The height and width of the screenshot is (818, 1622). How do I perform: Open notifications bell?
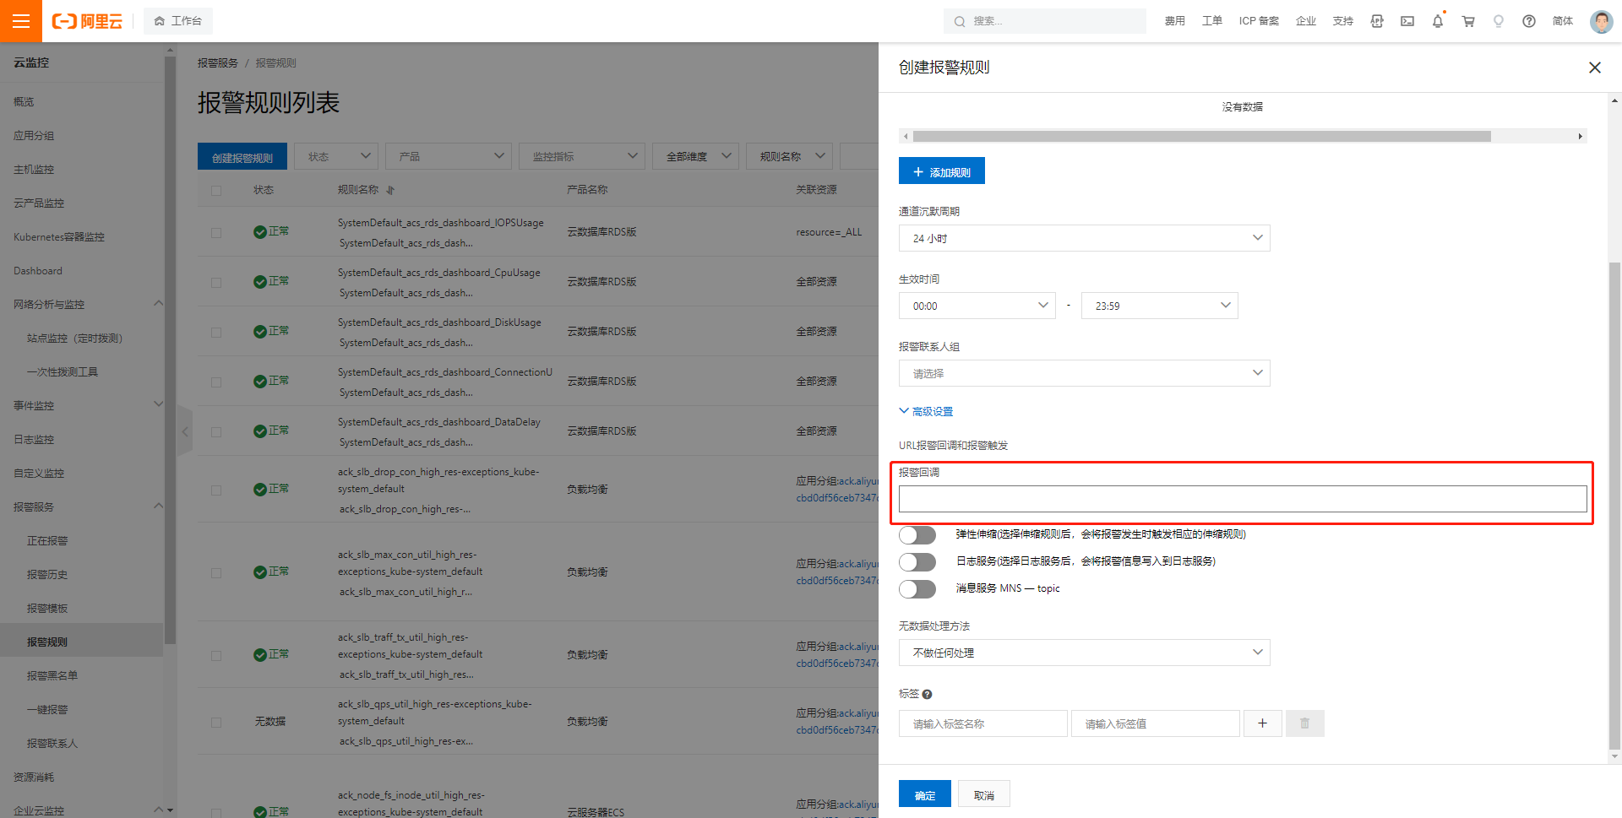pos(1438,21)
